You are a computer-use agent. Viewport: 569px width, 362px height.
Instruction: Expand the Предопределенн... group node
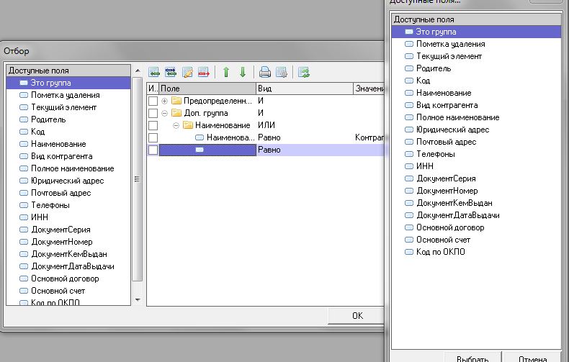(164, 101)
